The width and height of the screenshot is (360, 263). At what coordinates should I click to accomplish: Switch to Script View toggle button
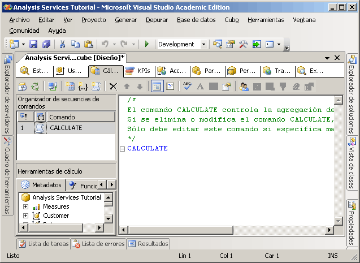(x=170, y=87)
